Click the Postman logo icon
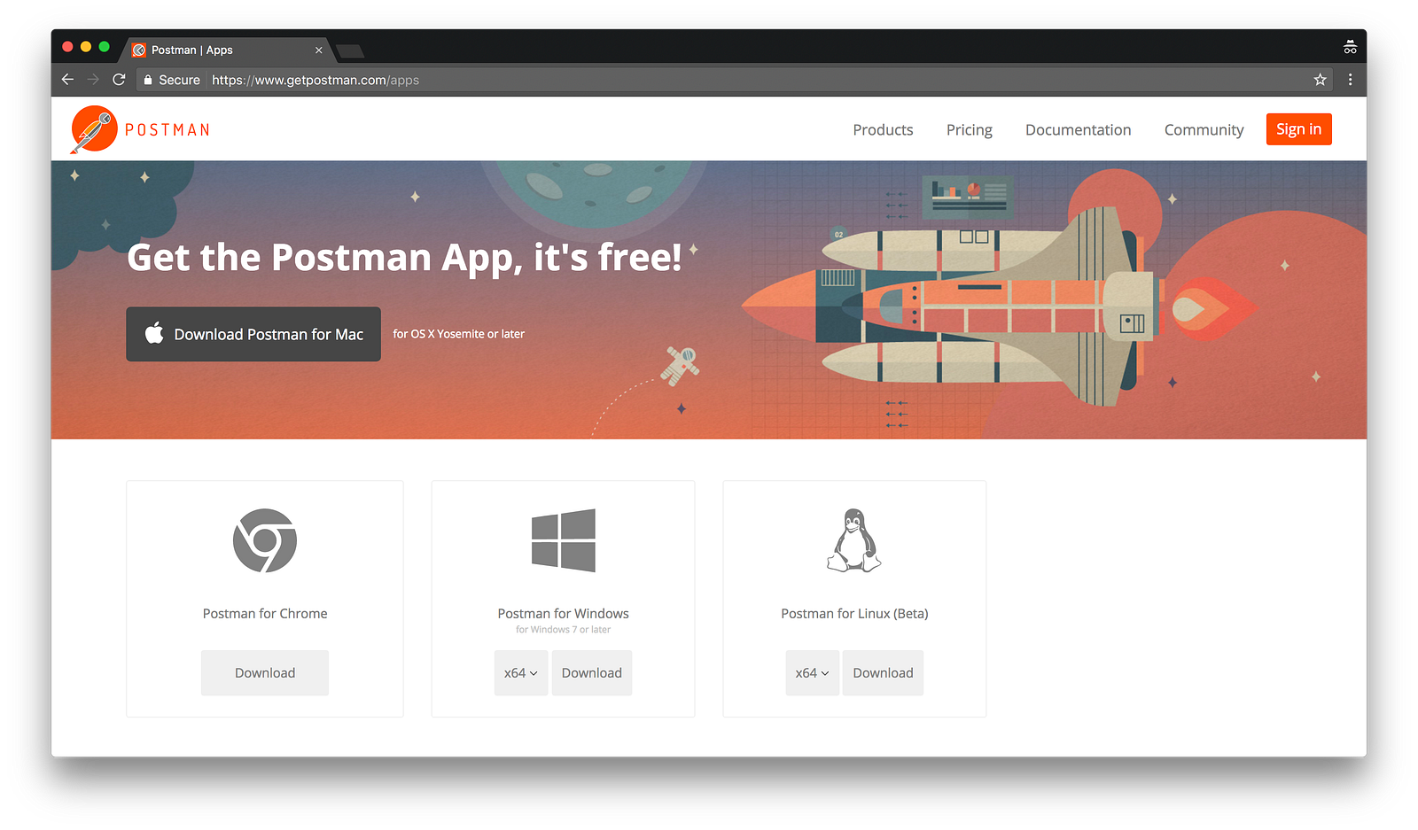The width and height of the screenshot is (1418, 830). point(94,129)
